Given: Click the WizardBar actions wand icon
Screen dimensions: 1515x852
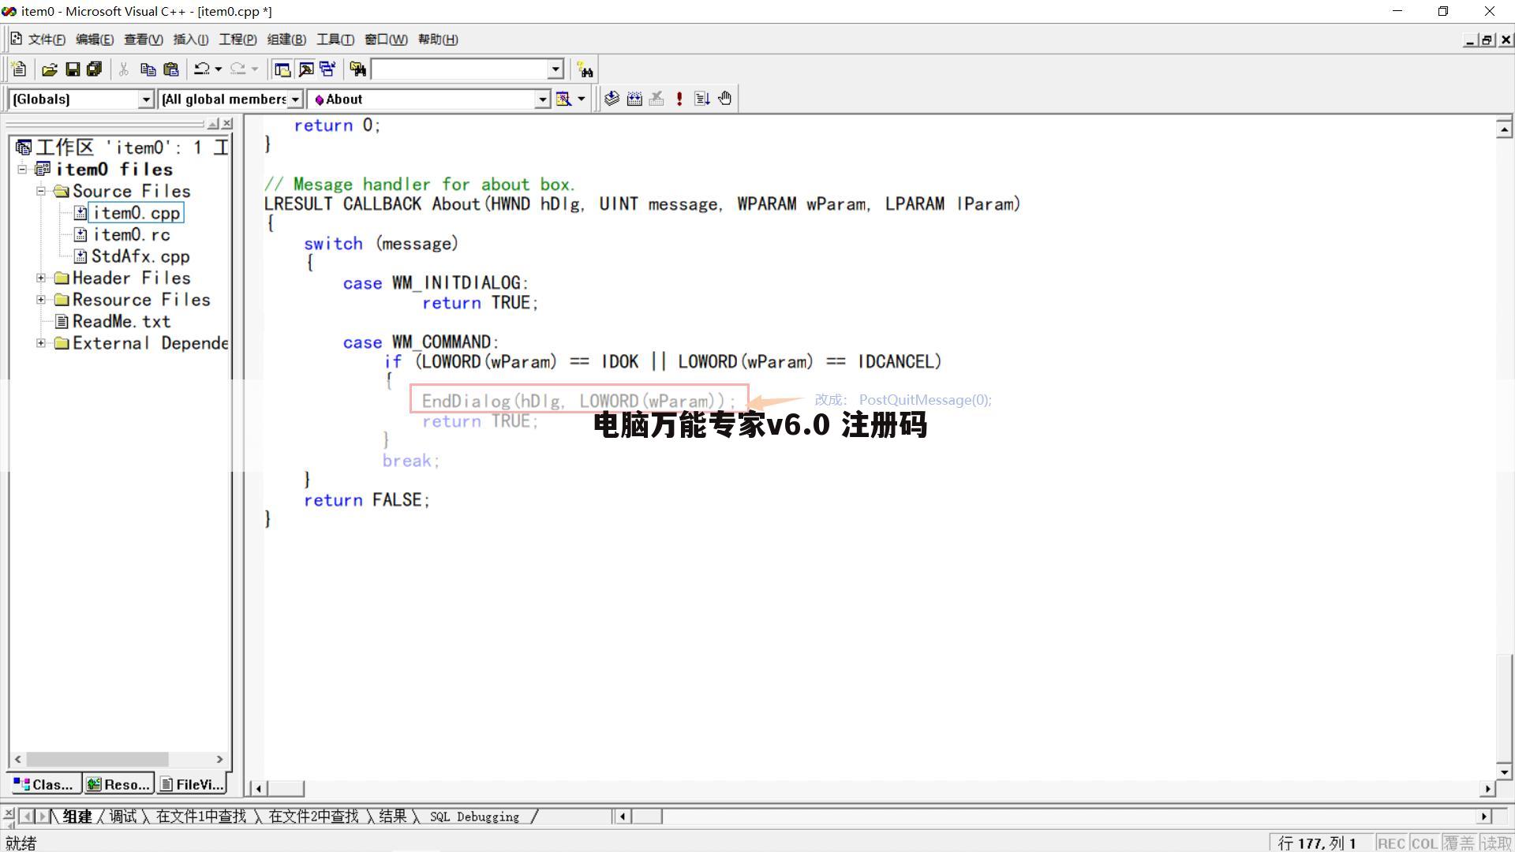Looking at the screenshot, I should click(563, 99).
